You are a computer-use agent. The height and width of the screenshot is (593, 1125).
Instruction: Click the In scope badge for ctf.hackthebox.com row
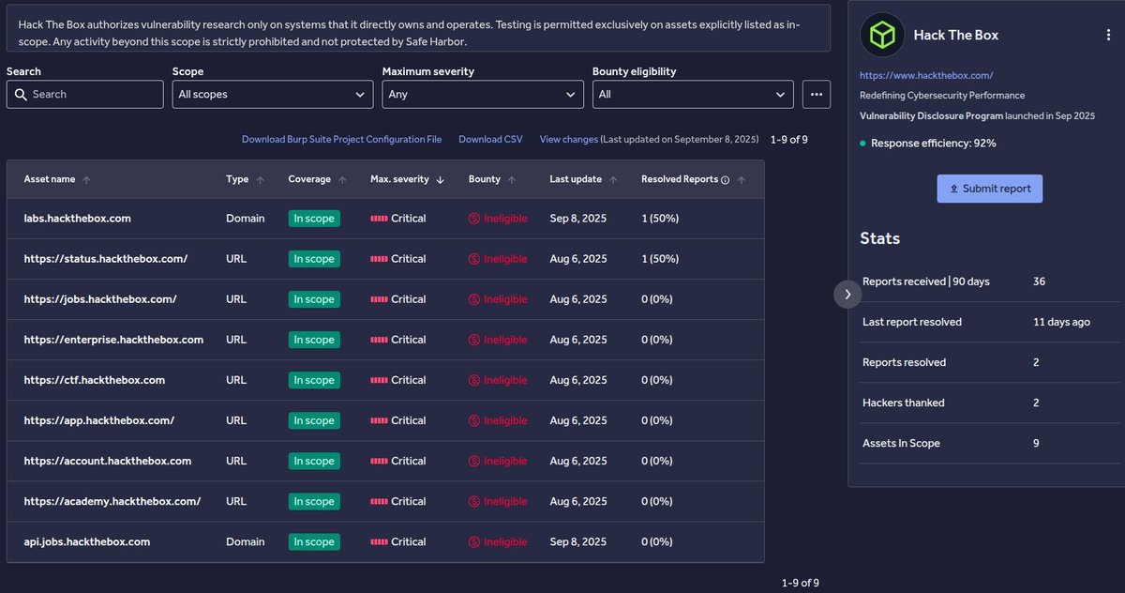point(314,380)
